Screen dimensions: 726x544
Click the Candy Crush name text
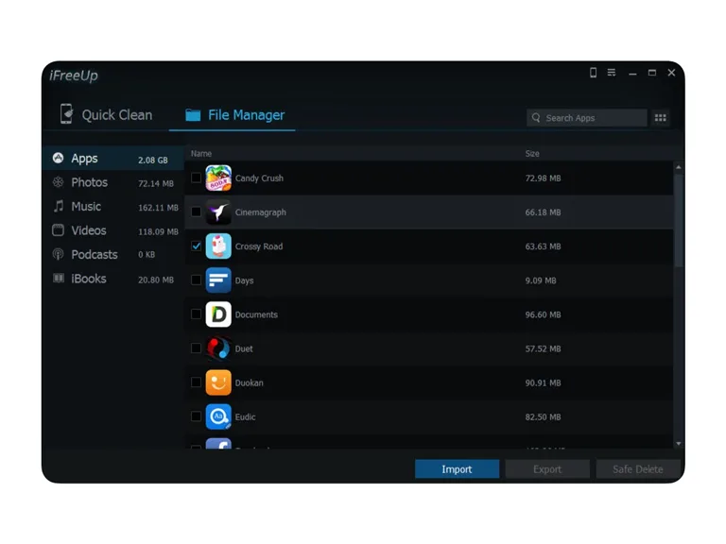pos(259,178)
